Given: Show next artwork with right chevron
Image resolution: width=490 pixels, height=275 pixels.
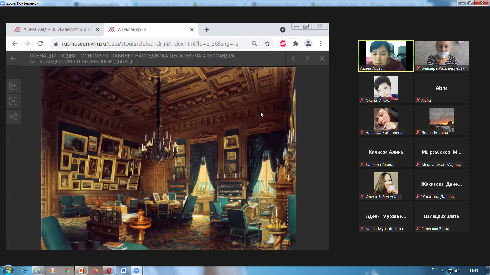Looking at the screenshot, I should tap(307, 58).
